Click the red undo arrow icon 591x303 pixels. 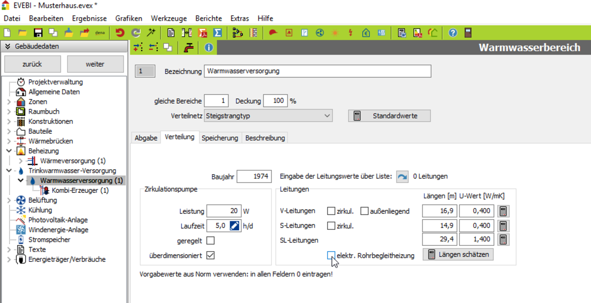(120, 33)
